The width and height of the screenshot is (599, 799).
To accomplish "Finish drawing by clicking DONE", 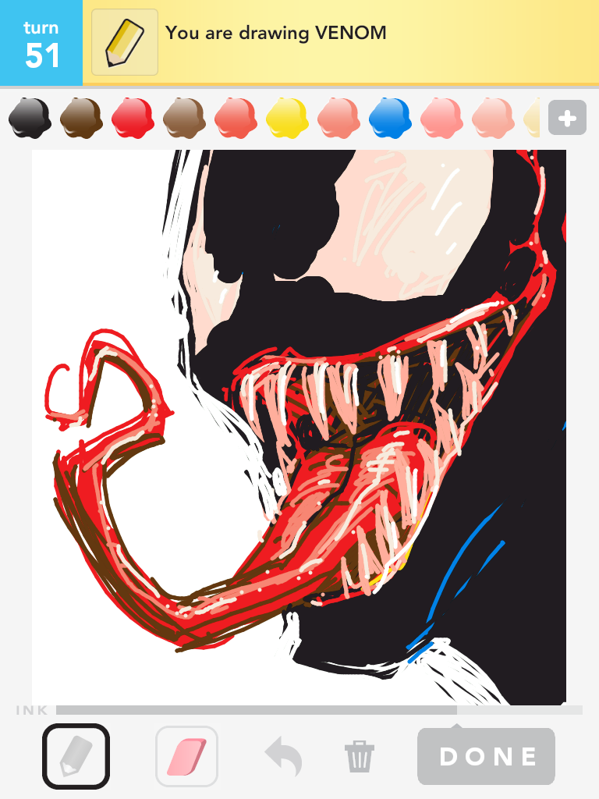I will point(487,756).
